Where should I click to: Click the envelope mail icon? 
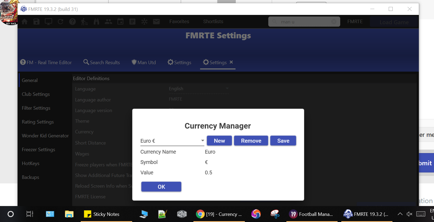point(156,22)
